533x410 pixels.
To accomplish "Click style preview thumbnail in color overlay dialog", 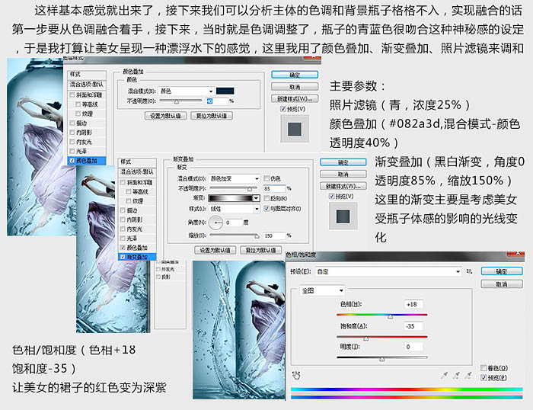I will [x=295, y=129].
